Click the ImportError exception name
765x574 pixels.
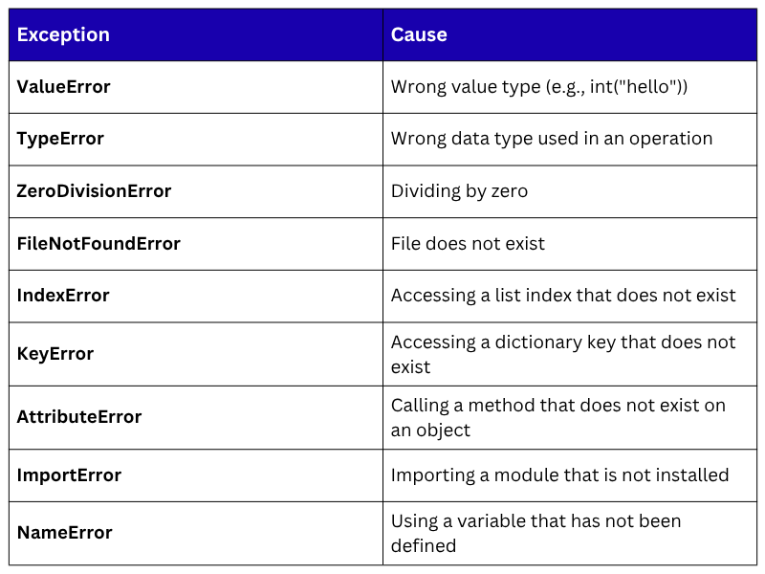[69, 475]
